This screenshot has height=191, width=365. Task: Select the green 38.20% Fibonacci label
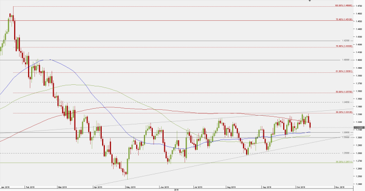(344, 162)
